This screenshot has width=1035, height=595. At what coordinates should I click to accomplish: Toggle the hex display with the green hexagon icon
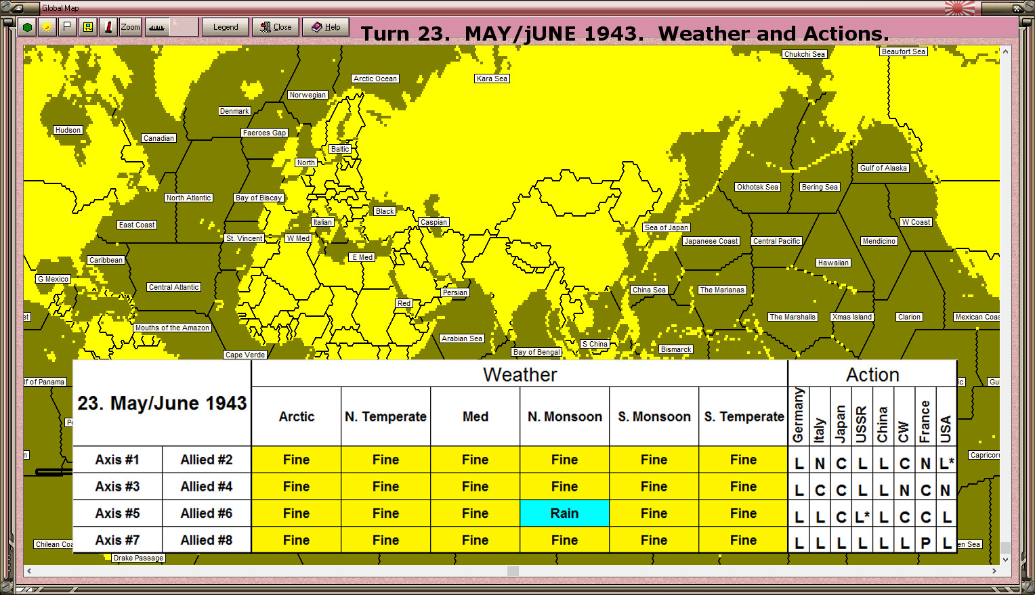click(26, 27)
